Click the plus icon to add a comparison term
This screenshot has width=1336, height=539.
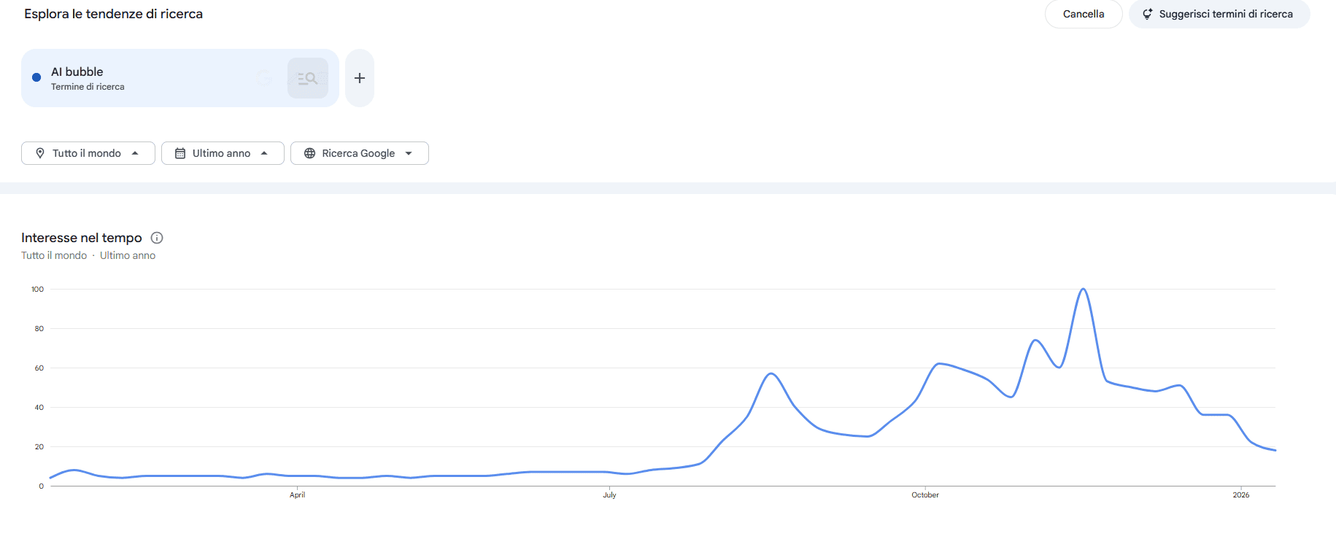[360, 78]
